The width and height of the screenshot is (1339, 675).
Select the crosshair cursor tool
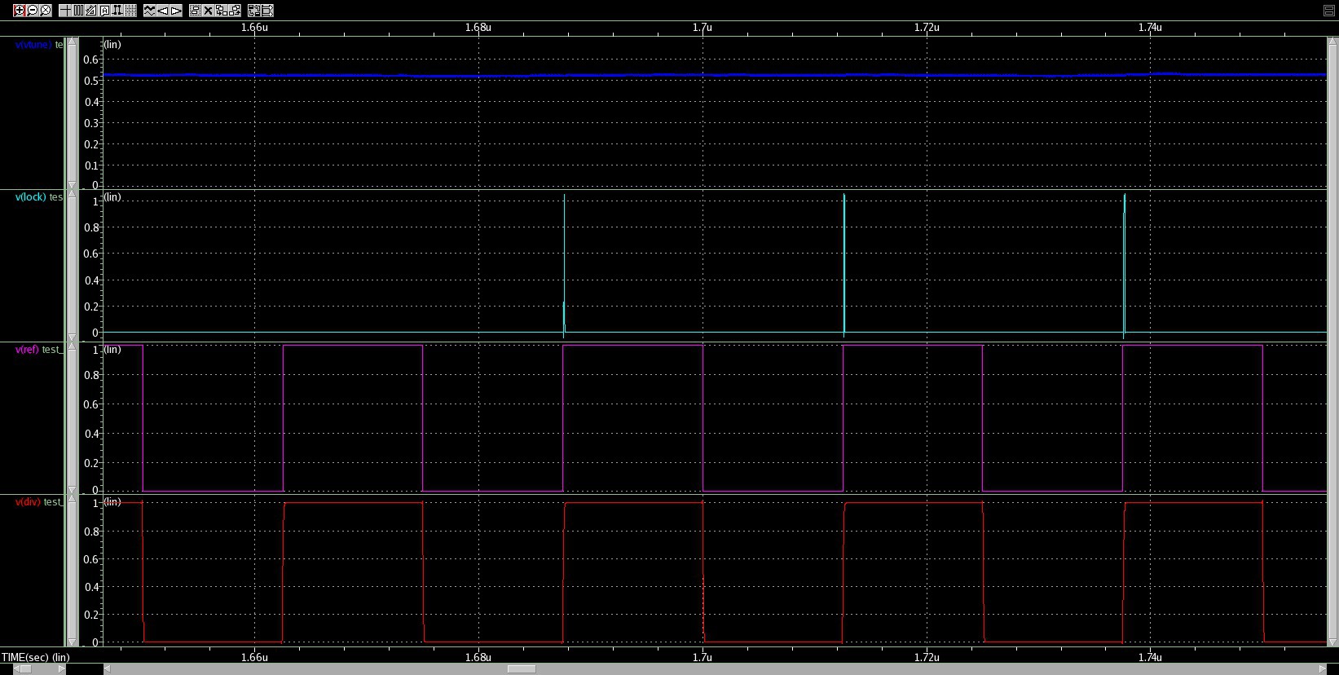[65, 11]
